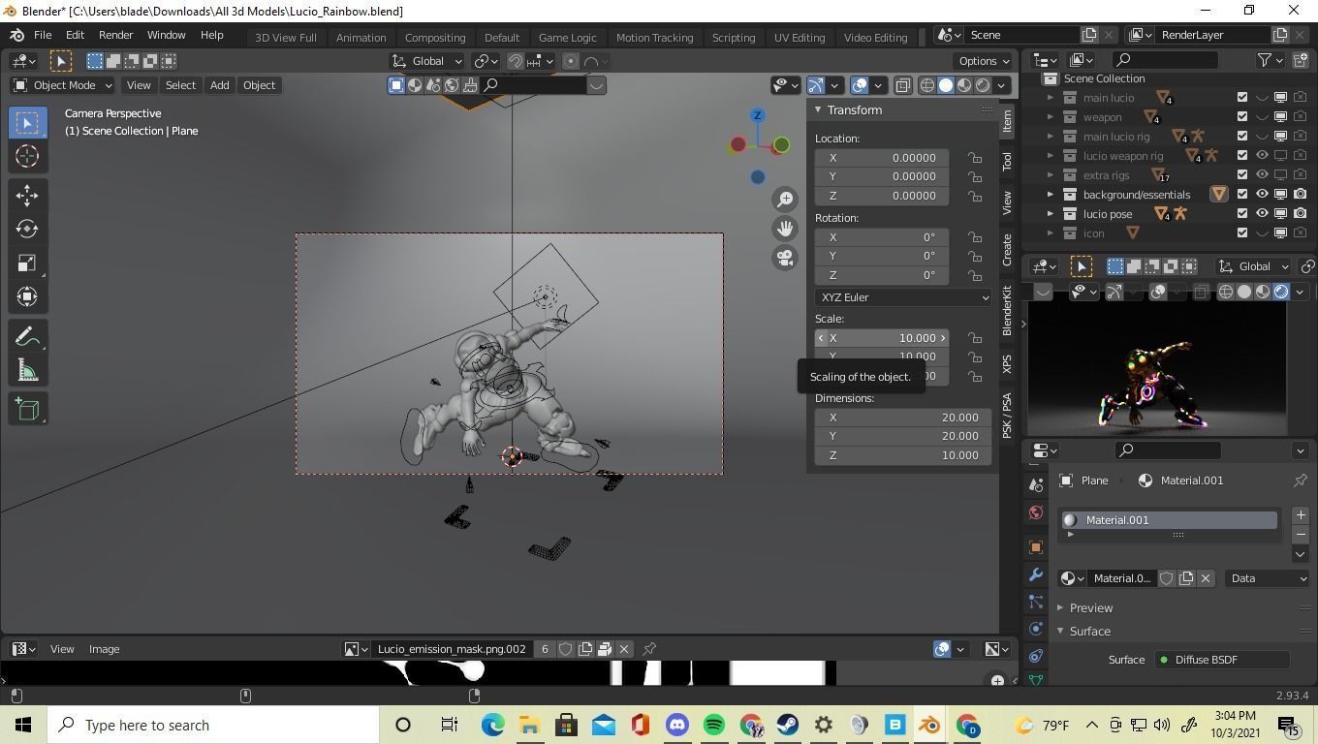This screenshot has height=744, width=1318.
Task: Toggle extra rigs eye visibility
Action: click(x=1262, y=175)
